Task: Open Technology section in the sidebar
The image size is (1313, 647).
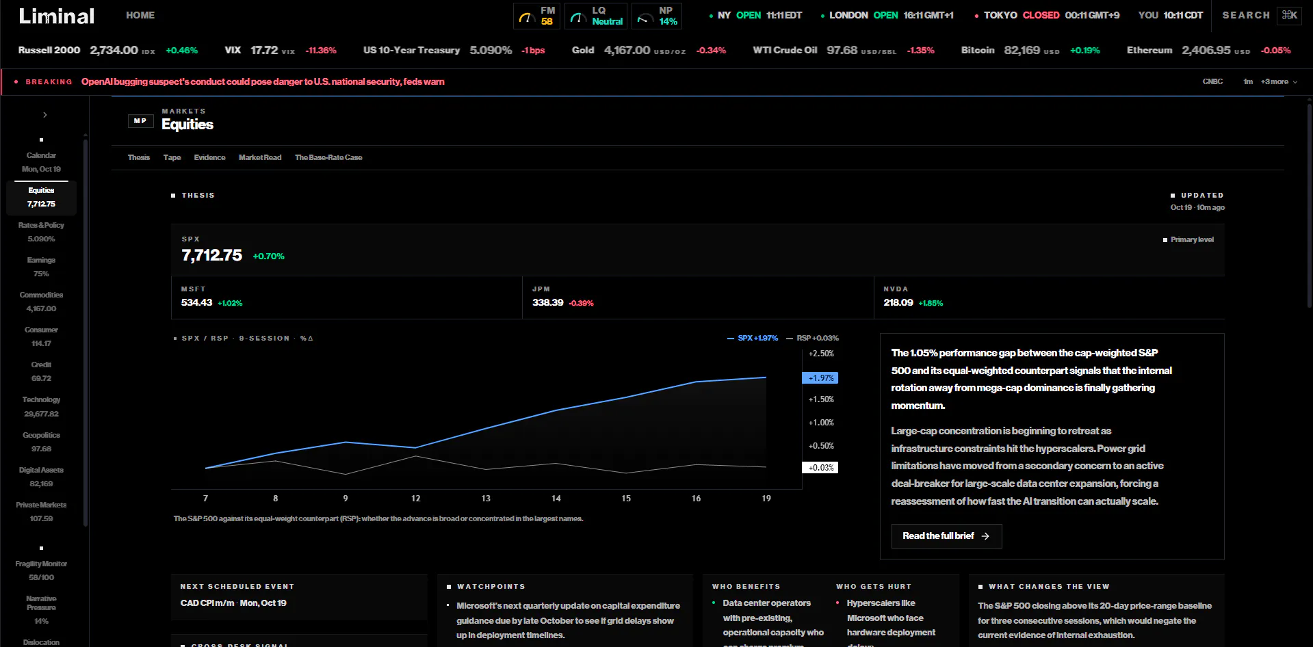Action: pos(41,406)
